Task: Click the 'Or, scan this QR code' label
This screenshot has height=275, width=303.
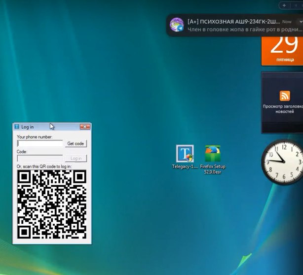Action: (44, 167)
